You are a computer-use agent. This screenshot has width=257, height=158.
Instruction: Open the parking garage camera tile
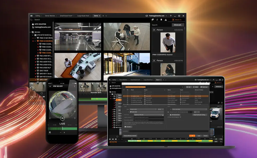[x=78, y=36]
